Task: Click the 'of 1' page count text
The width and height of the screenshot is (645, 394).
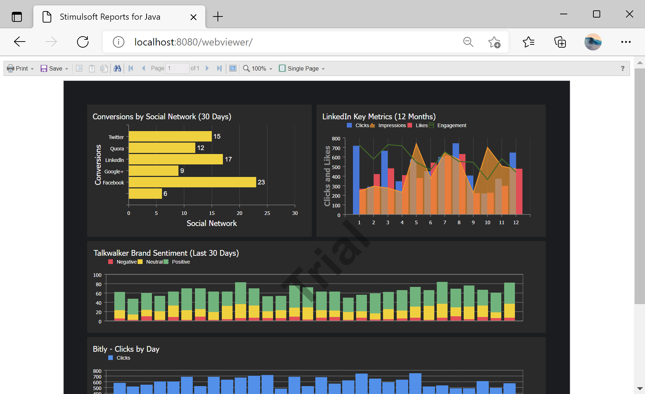Action: (x=195, y=68)
